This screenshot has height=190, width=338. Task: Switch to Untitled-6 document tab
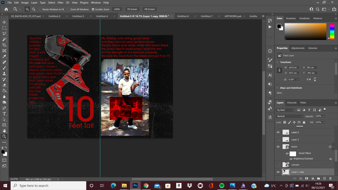[183, 16]
